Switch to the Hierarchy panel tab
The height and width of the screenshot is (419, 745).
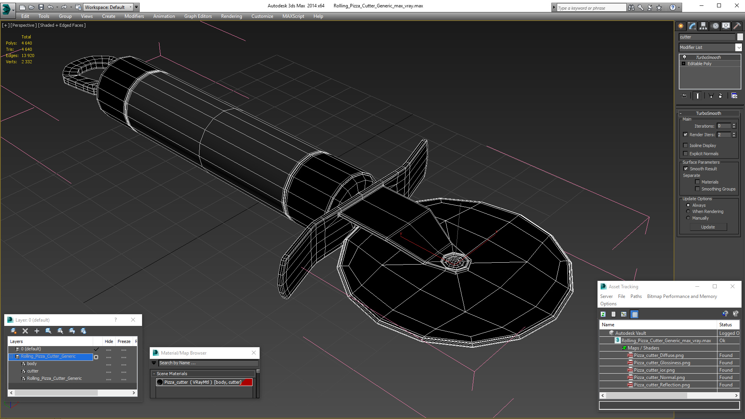click(x=703, y=26)
